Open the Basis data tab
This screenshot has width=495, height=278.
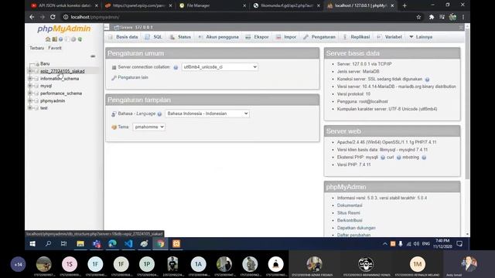[x=123, y=37]
